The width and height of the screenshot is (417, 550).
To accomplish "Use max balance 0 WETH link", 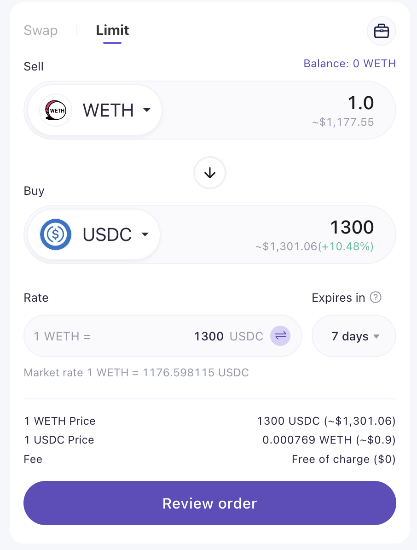I will [350, 64].
